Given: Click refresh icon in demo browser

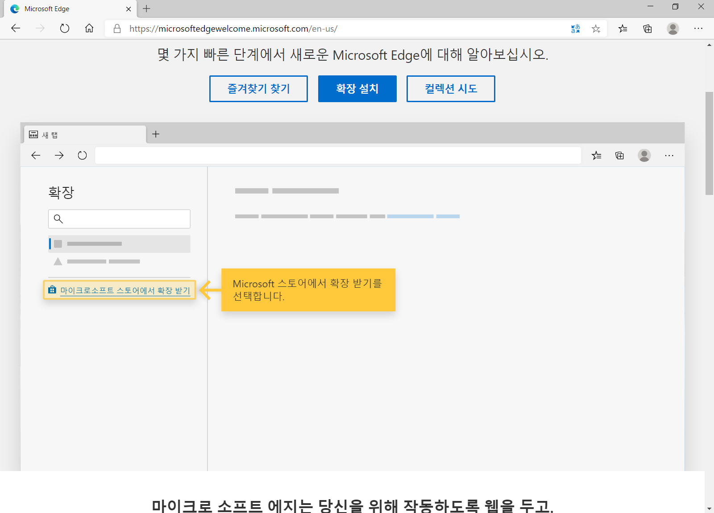Looking at the screenshot, I should coord(82,155).
